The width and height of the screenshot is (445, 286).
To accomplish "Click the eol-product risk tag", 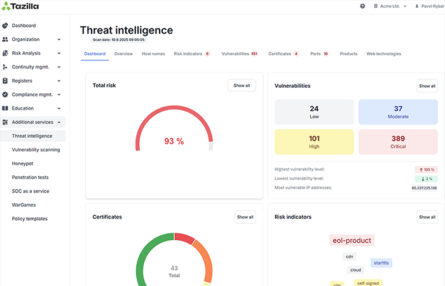I will (x=352, y=241).
